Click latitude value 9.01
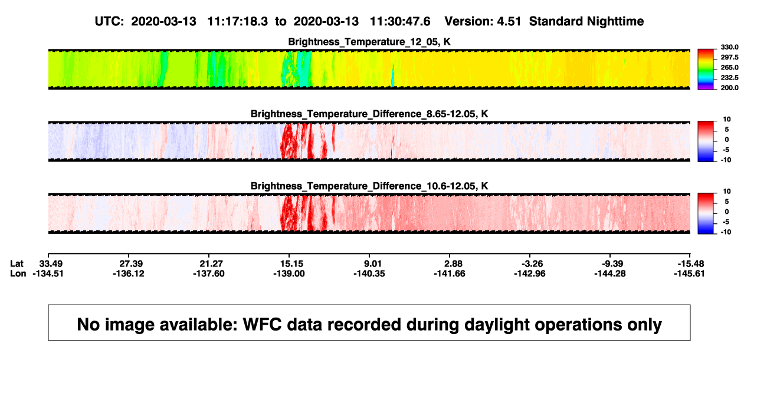Image resolution: width=767 pixels, height=393 pixels. [x=370, y=263]
